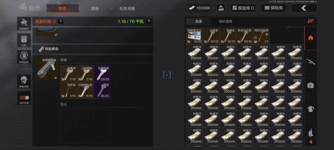The height and width of the screenshot is (150, 334).
Task: Select the home category in warehouse sidebar
Action: (310, 38)
